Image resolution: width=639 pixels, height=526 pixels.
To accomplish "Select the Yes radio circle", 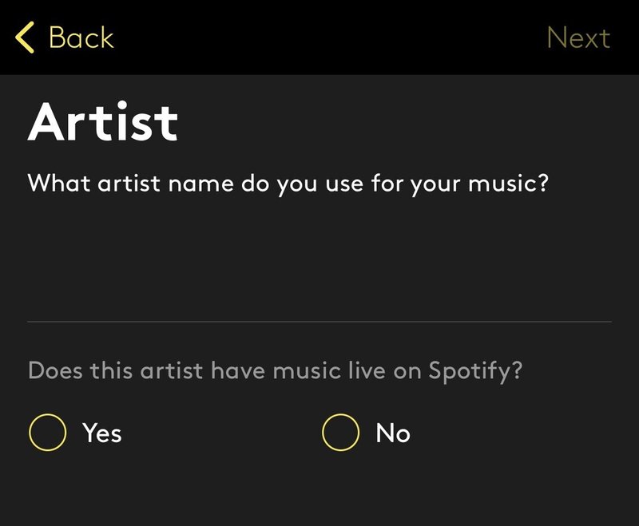I will [47, 433].
